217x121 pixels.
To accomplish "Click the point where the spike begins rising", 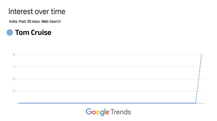I will [x=196, y=103].
